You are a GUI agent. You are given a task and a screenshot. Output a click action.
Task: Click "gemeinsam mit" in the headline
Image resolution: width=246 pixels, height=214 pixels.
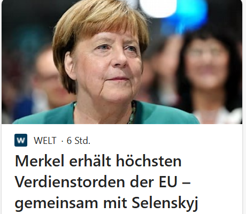(x=71, y=203)
